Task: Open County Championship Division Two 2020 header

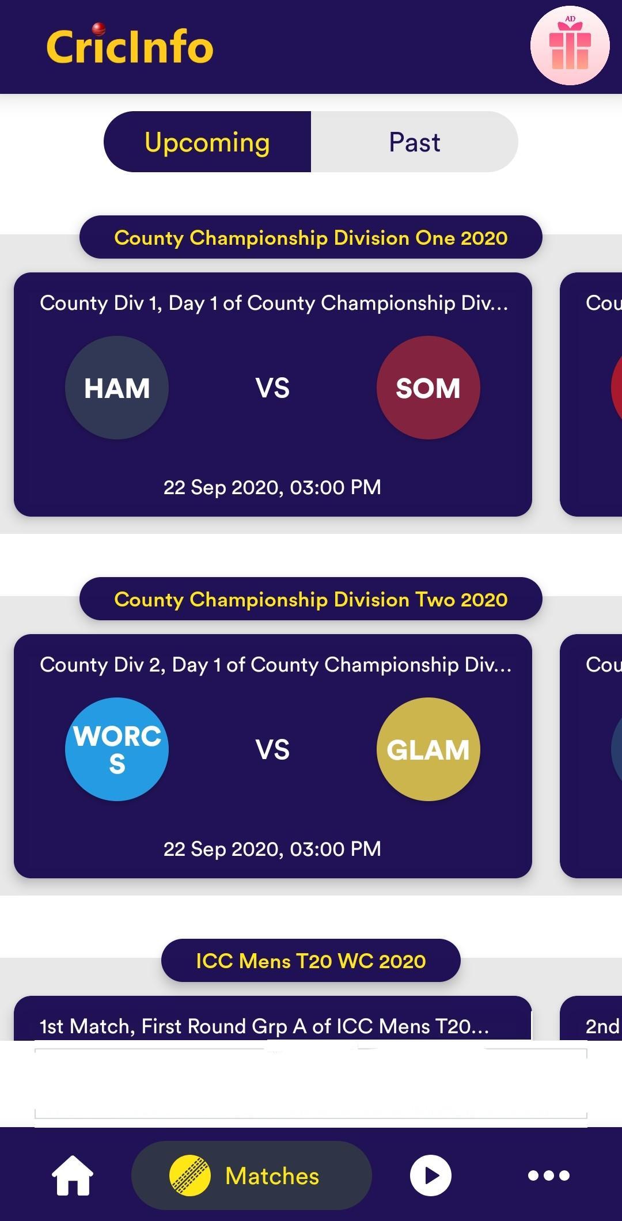Action: pos(311,599)
